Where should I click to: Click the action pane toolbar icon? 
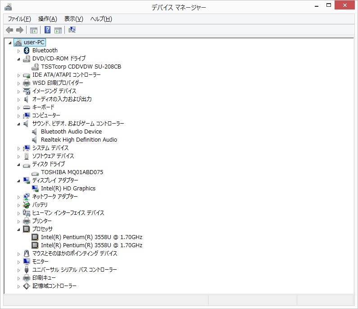[x=58, y=30]
